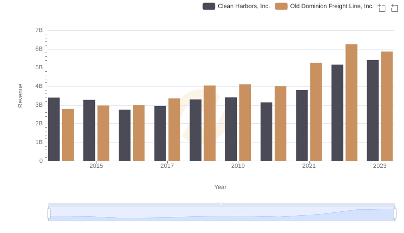Click the dark bar for 2016
This screenshot has height=233, width=404.
click(x=125, y=135)
